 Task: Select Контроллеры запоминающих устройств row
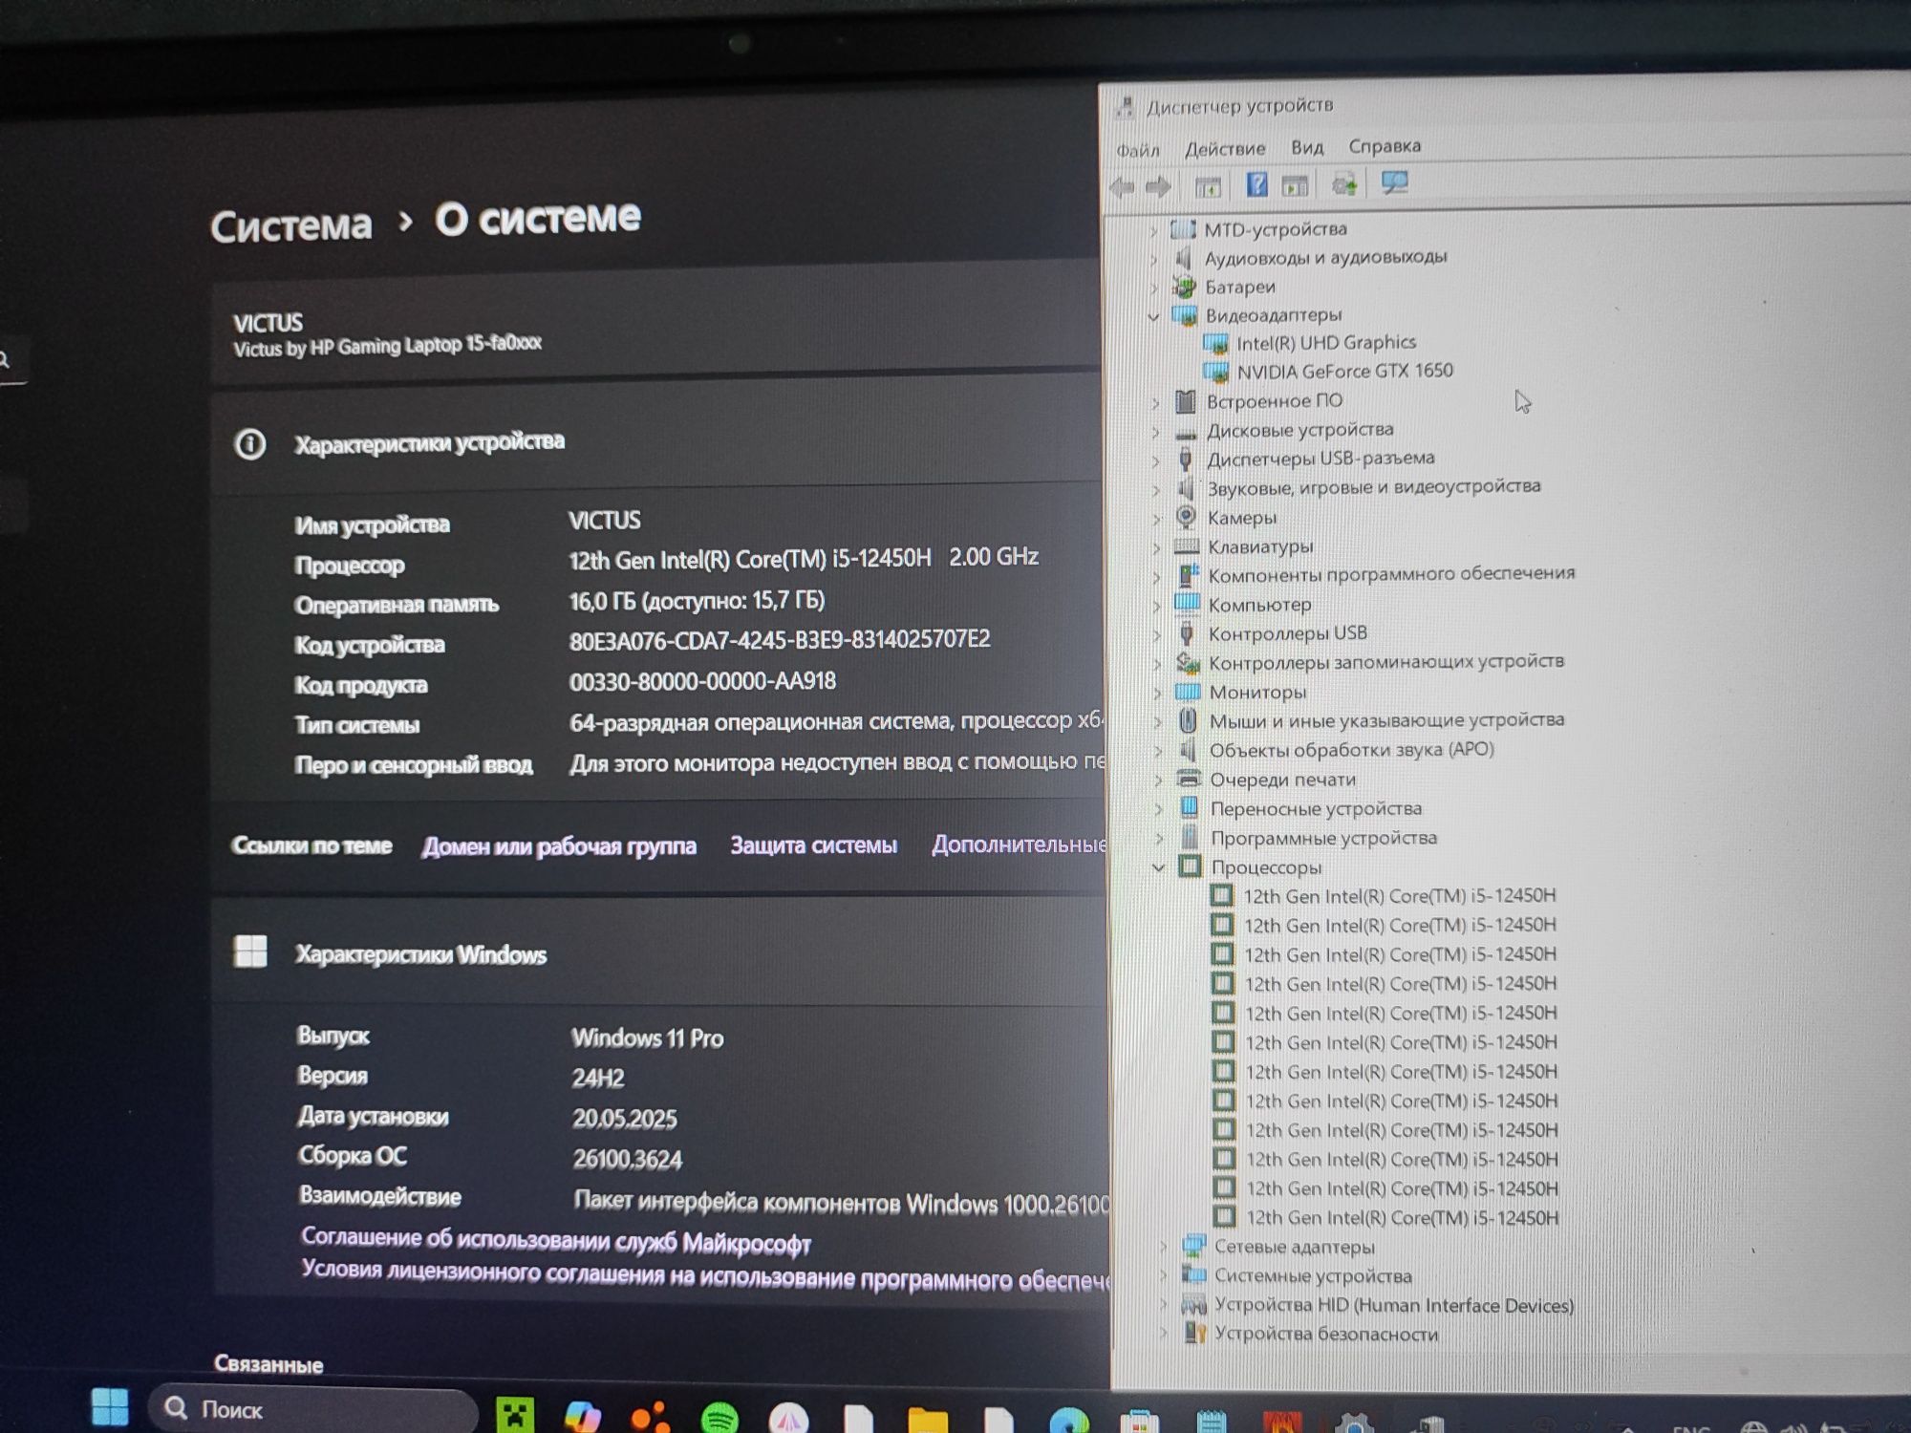click(1386, 662)
